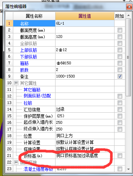This screenshot has width=133, height=176.
Task: Open the 顶标高 value 洞口顶标高加过梁高度
Action: click(x=85, y=155)
